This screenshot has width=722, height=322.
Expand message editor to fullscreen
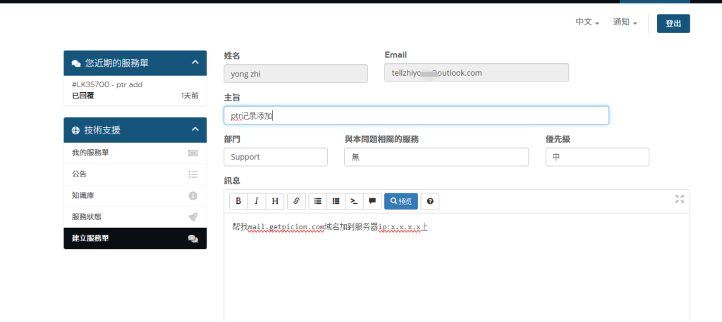tap(680, 199)
